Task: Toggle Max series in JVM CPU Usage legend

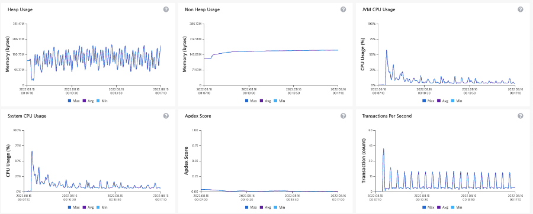Action: pos(428,100)
